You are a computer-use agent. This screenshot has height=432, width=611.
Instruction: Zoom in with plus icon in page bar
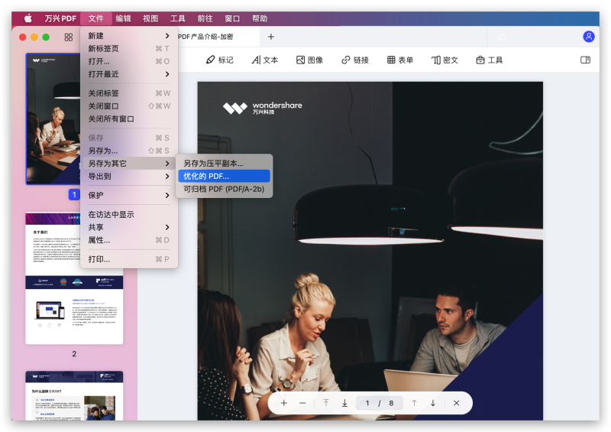pyautogui.click(x=284, y=403)
